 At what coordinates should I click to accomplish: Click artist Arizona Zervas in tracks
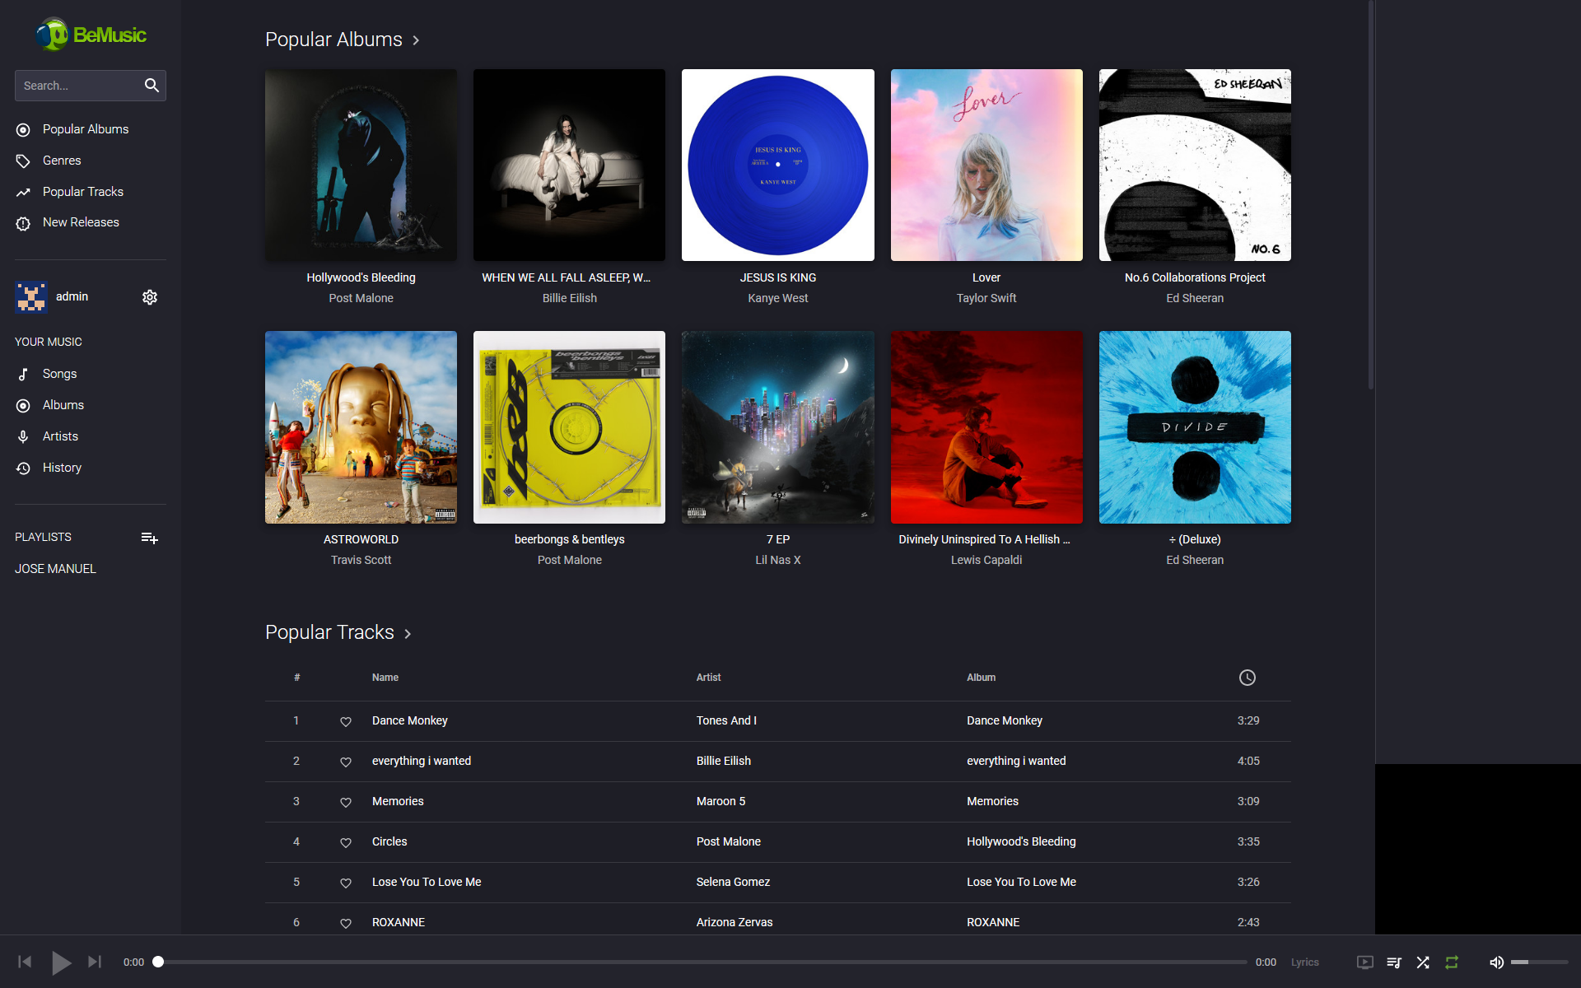735,922
